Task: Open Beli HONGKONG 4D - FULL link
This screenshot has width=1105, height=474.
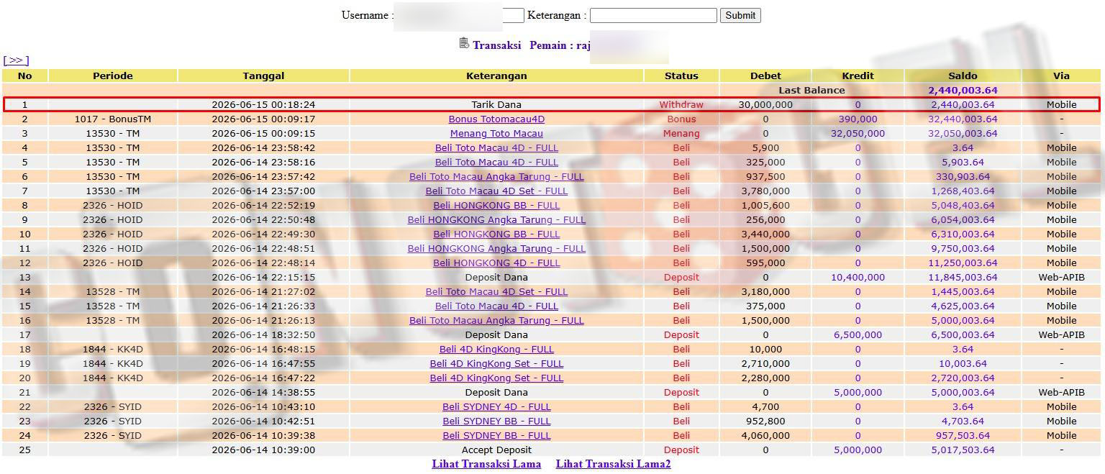Action: [x=496, y=263]
